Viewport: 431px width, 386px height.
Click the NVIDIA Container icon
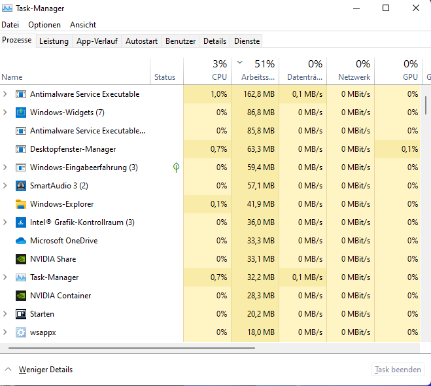click(21, 296)
